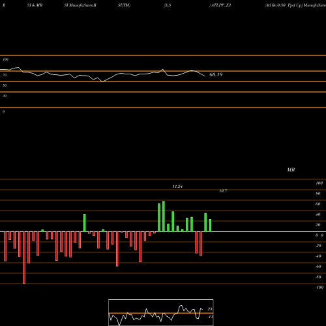This screenshot has width=326, height=326.
Task: Click the MR axis label -20
Action: click(x=318, y=246)
